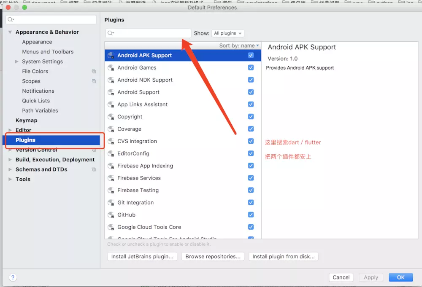Toggle the Android NDK Support checkbox
Image resolution: width=422 pixels, height=287 pixels.
[251, 80]
